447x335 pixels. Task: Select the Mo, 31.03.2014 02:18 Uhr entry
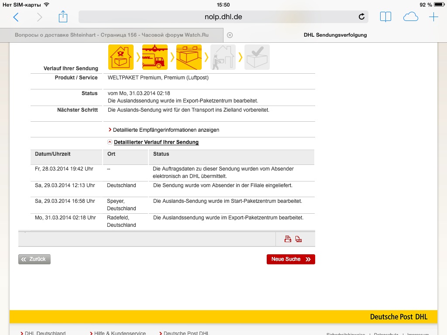tap(65, 217)
